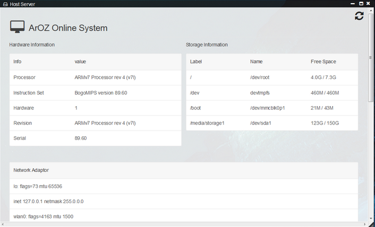Click the Serial row in hardware table

[x=20, y=138]
